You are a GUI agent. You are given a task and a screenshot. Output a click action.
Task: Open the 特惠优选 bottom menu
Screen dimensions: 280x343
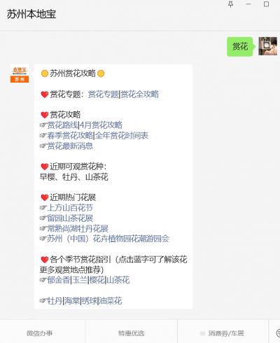point(132,333)
